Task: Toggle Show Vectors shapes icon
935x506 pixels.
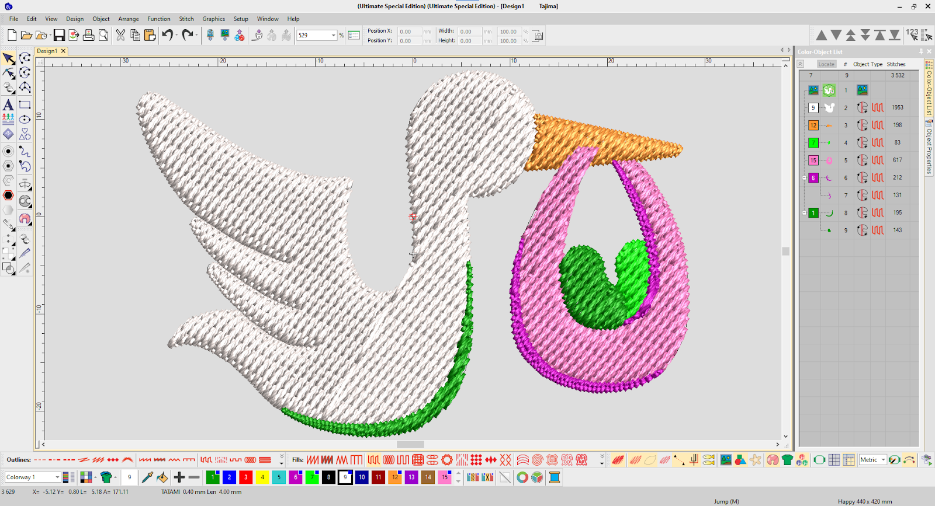Action: click(x=740, y=460)
